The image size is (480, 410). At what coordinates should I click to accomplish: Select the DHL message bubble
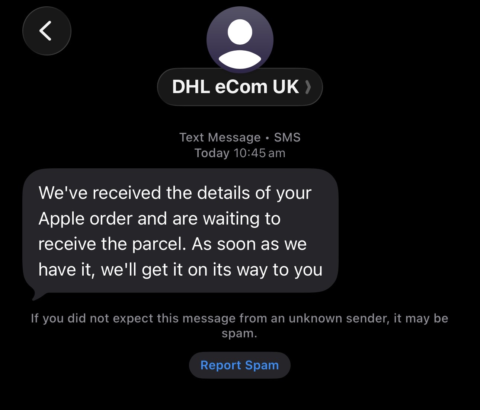[x=180, y=231]
